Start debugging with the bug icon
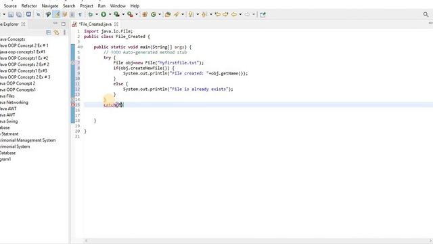 (x=90, y=14)
